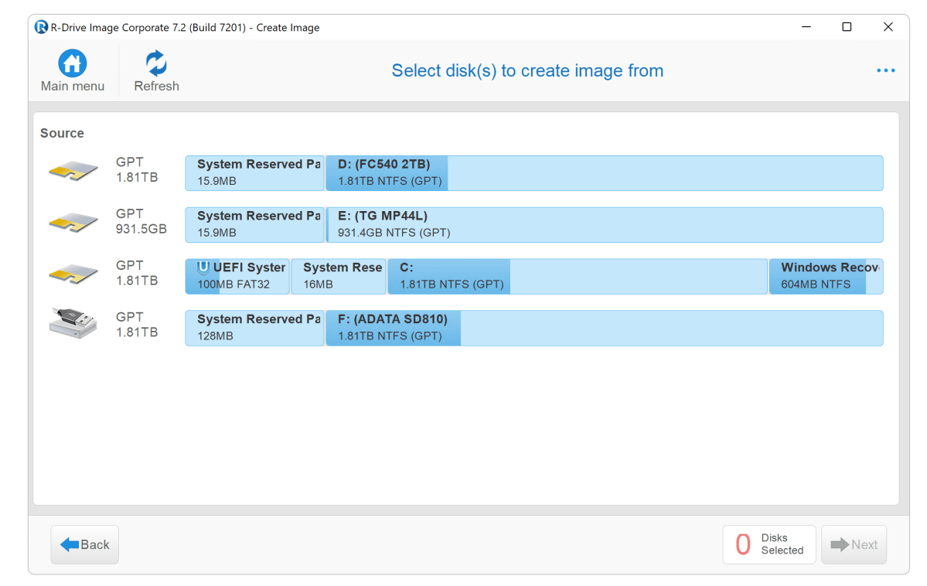This screenshot has width=927, height=586.
Task: Select the E: (TG MP44L) partition
Action: click(x=603, y=225)
